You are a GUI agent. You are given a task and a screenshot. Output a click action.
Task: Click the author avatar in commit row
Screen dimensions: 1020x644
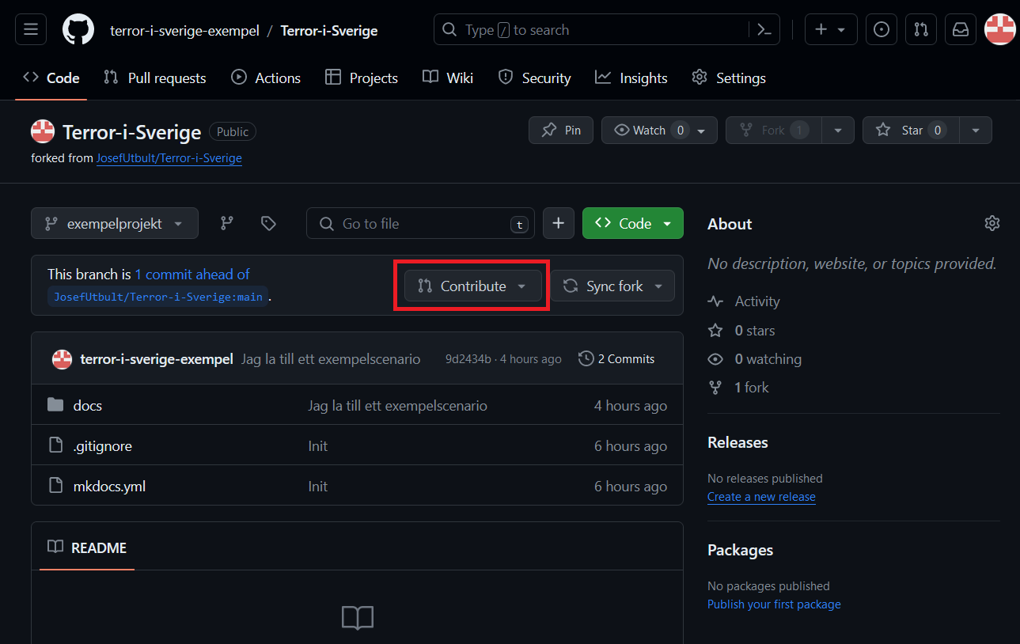pos(63,359)
